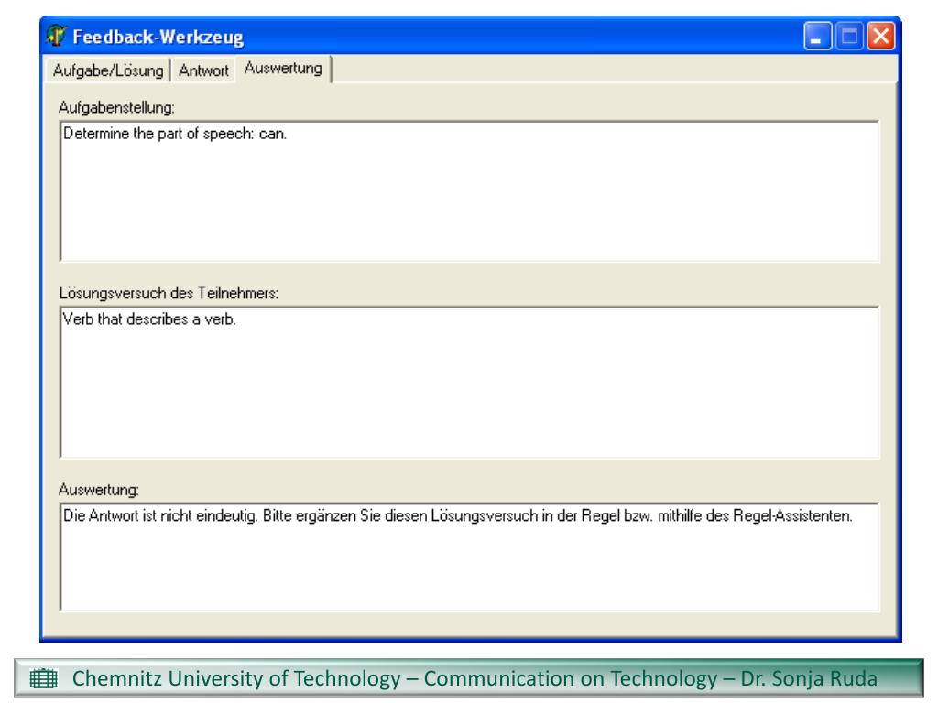Click inside the Lösungsversuch des Teilnehmers text box
This screenshot has width=938, height=703.
click(470, 383)
